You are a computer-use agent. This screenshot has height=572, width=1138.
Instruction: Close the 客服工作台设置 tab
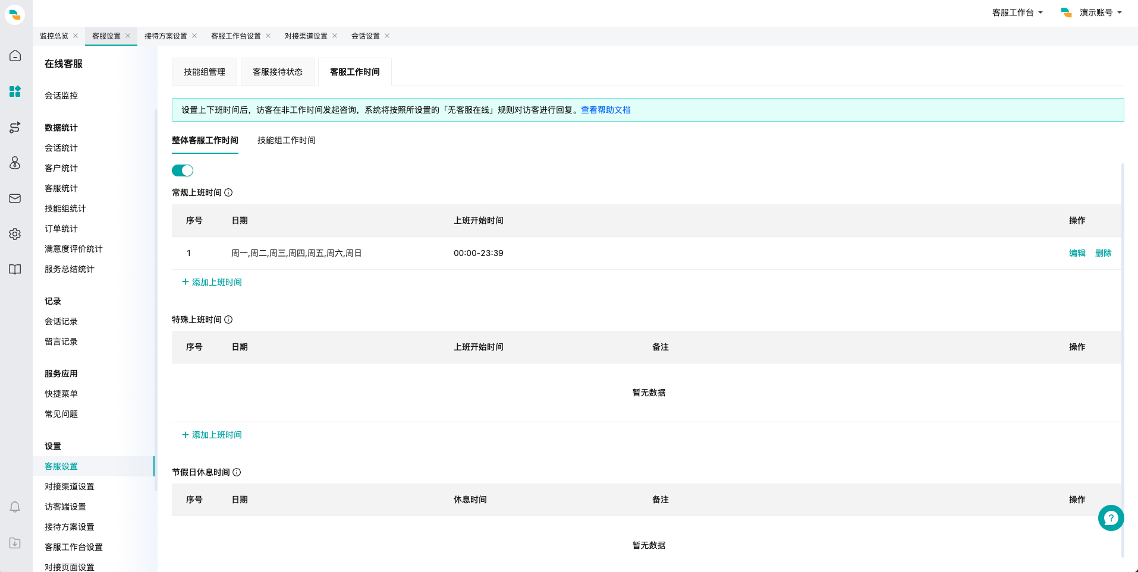(x=268, y=36)
